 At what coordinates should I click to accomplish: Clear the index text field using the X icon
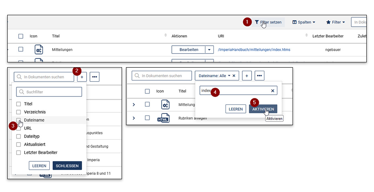(272, 91)
